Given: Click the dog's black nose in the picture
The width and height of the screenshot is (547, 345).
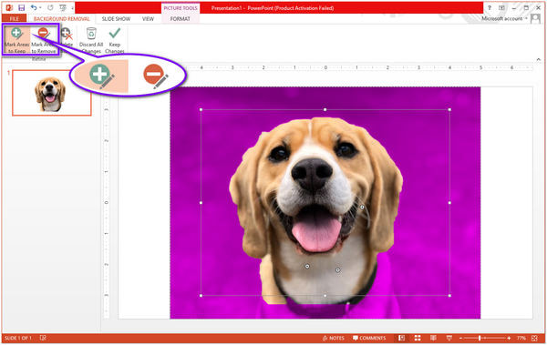Looking at the screenshot, I should point(312,174).
